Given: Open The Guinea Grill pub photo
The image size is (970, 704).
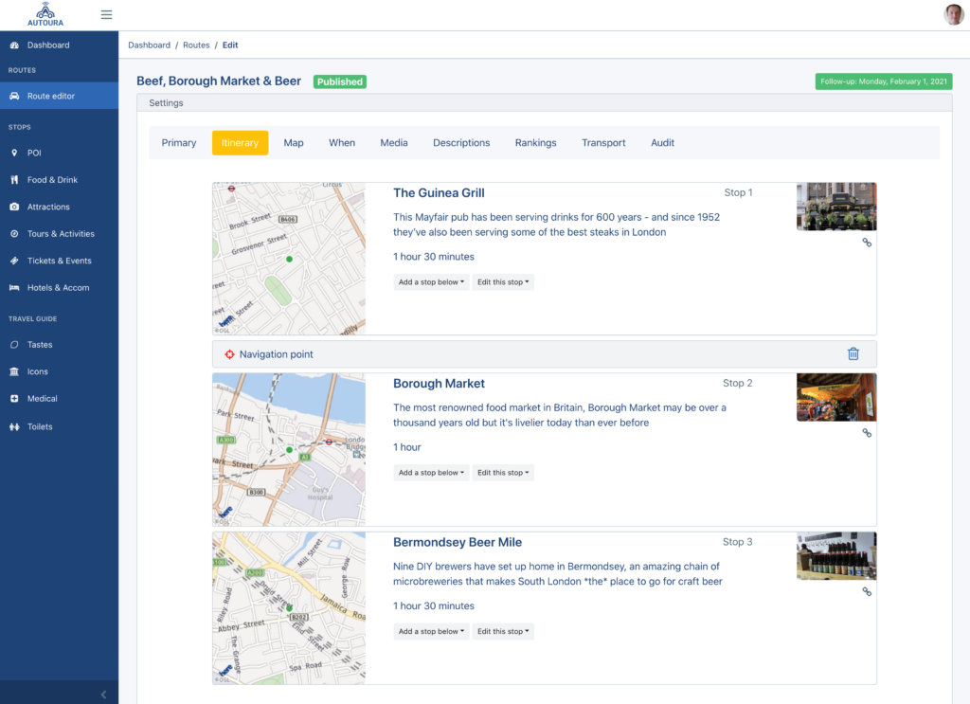Looking at the screenshot, I should point(836,207).
